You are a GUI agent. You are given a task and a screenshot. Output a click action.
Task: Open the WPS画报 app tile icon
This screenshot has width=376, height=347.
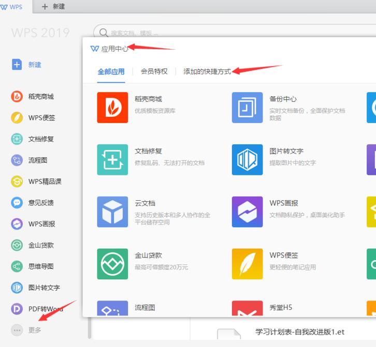pos(247,212)
